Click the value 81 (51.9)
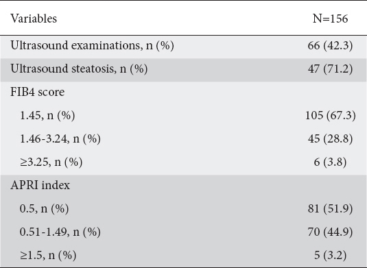367x268 pixels. click(x=330, y=208)
